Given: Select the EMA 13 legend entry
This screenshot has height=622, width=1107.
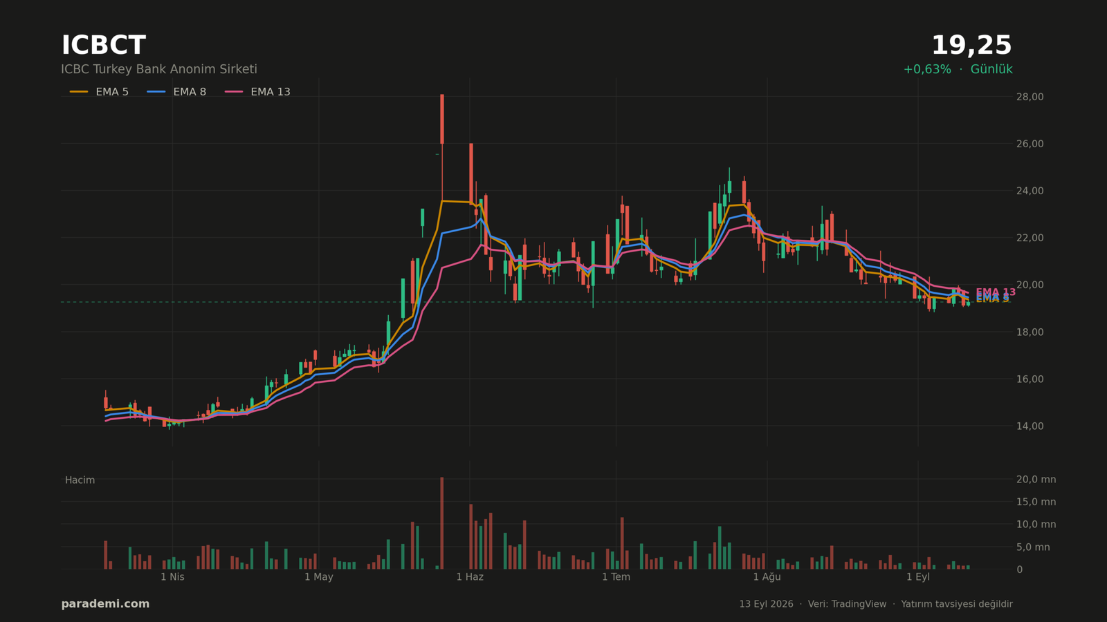Looking at the screenshot, I should click(257, 92).
